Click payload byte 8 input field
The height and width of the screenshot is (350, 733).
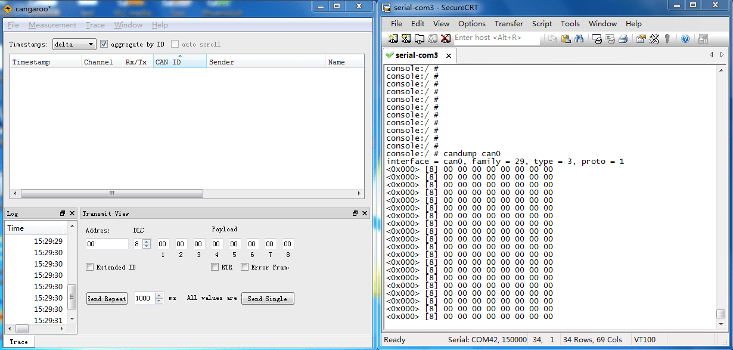(288, 244)
